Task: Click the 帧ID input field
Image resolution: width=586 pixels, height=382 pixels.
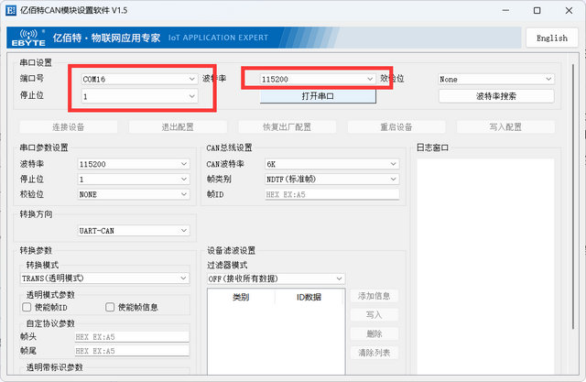Action: [331, 194]
